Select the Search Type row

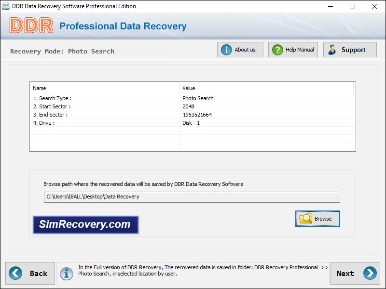point(193,98)
